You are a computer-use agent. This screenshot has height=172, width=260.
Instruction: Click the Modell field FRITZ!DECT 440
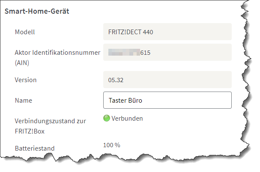[x=167, y=32]
